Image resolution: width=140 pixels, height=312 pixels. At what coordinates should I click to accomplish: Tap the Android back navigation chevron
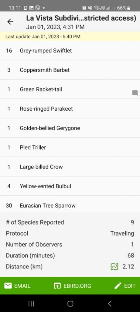[x=109, y=303]
